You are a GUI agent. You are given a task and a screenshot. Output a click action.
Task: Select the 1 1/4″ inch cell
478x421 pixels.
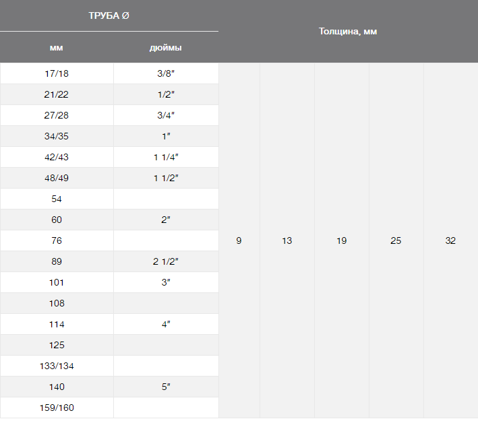tap(165, 157)
